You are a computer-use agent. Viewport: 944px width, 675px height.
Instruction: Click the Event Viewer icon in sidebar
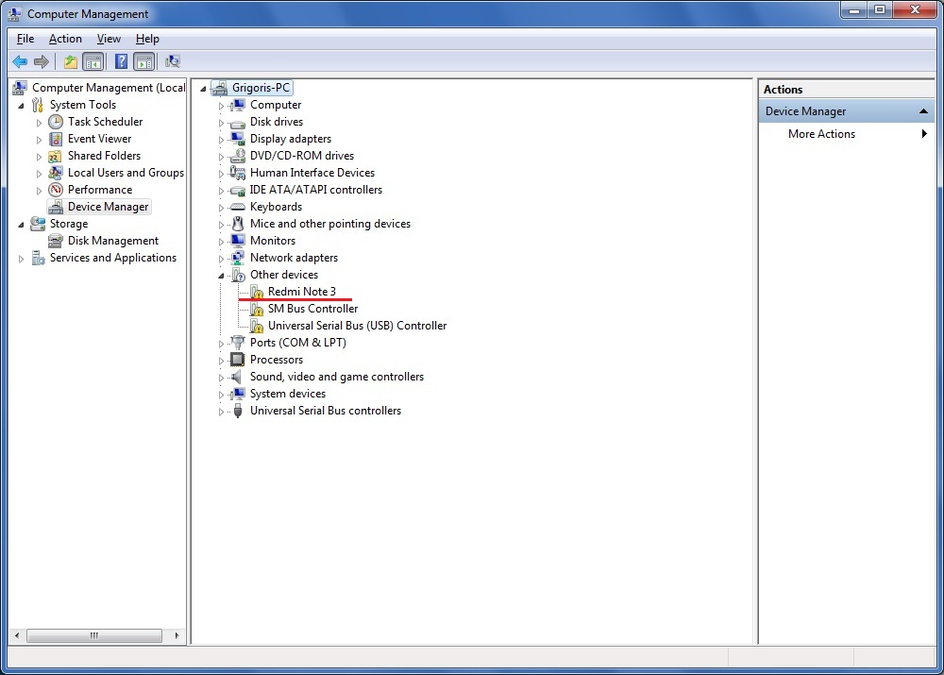(x=56, y=139)
